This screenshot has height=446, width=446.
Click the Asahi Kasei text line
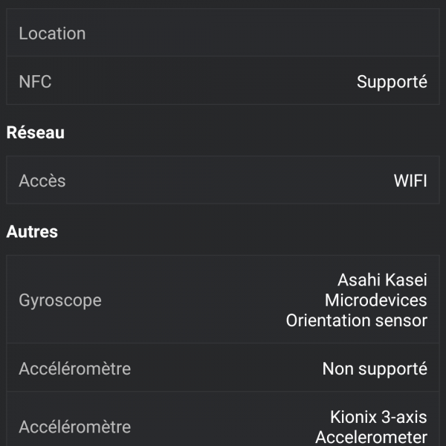[x=382, y=280]
